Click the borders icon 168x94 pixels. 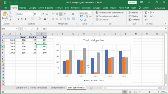32,19
